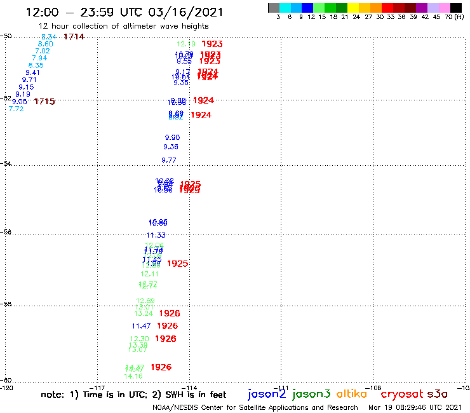Pick the pink swatch in the color scale
Viewport: 470px width, 413px height.
click(444, 8)
